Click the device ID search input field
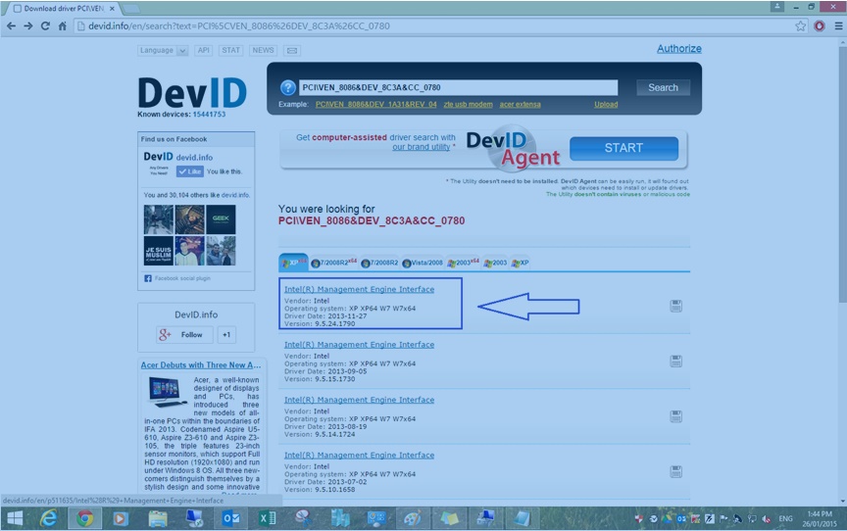Viewport: 847px width, 531px height. pyautogui.click(x=458, y=87)
